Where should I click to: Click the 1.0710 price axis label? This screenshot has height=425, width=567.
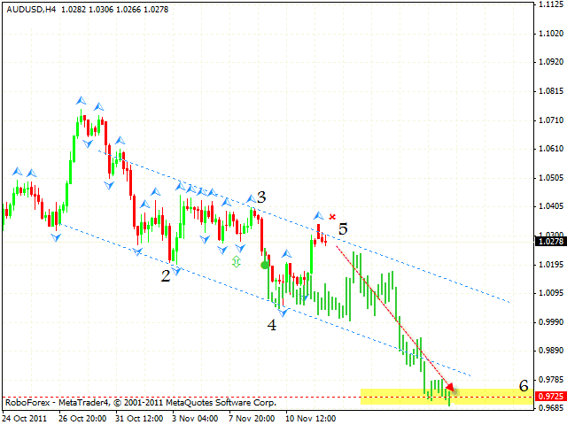[550, 120]
